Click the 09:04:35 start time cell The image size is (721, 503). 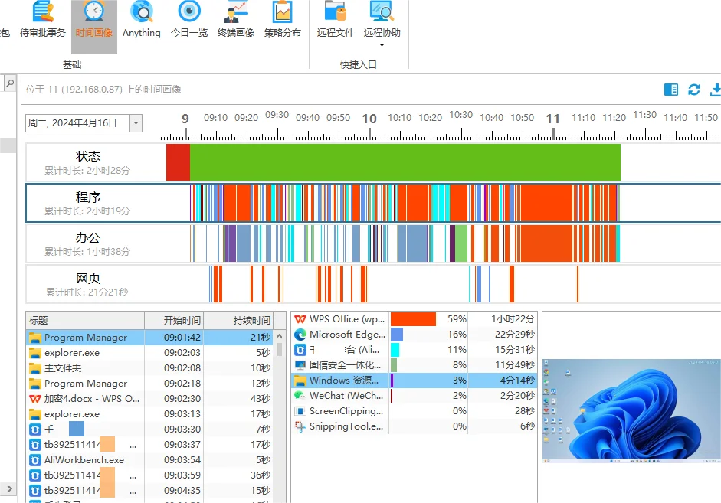(x=182, y=491)
